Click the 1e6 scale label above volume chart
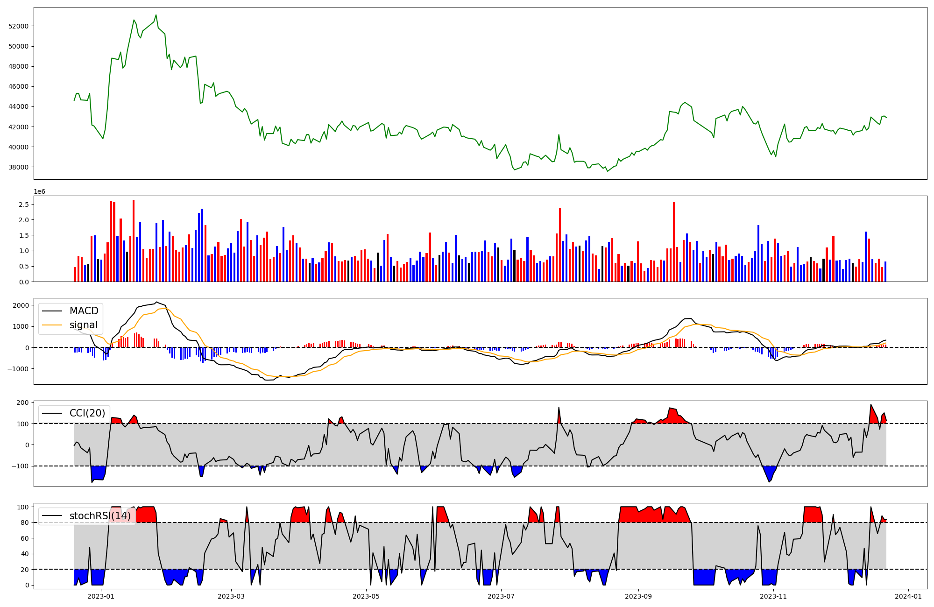 point(39,192)
